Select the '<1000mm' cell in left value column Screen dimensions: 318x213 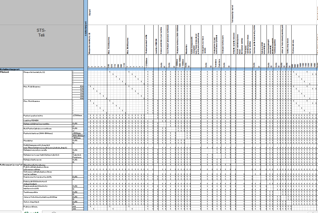[78, 133]
